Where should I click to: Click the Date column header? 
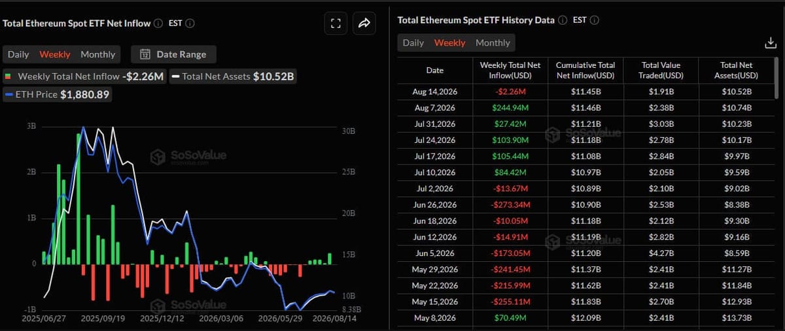click(x=435, y=71)
